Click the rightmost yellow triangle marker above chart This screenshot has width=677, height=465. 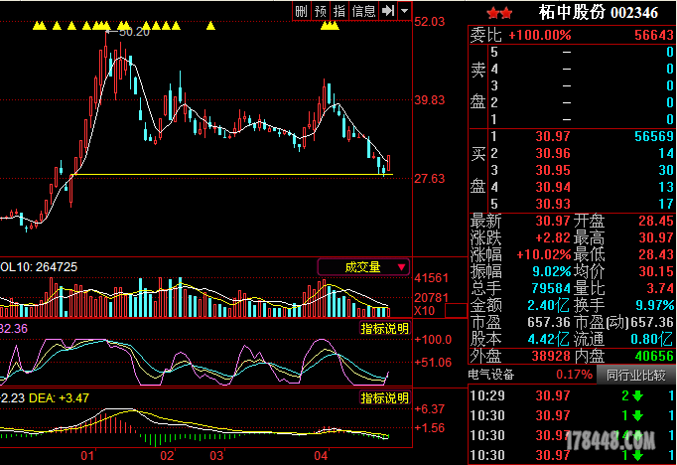click(x=335, y=25)
